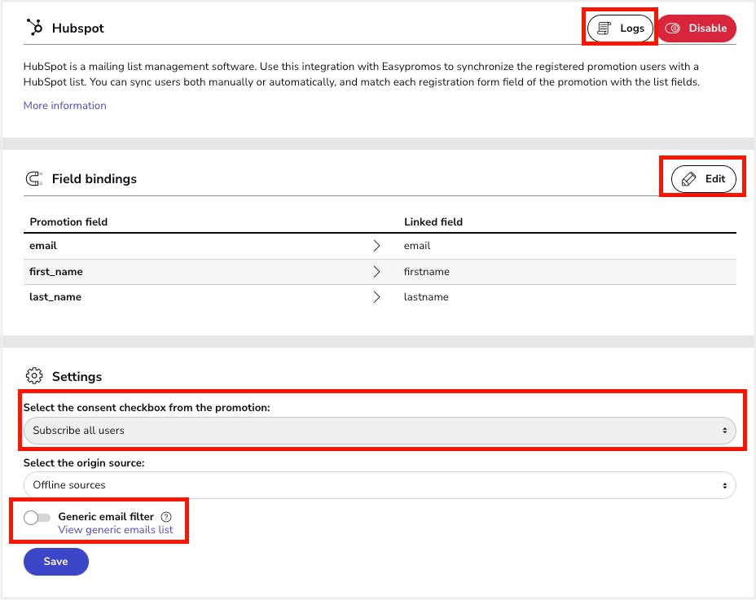Select the email promotion field row
The height and width of the screenshot is (600, 756).
43,246
